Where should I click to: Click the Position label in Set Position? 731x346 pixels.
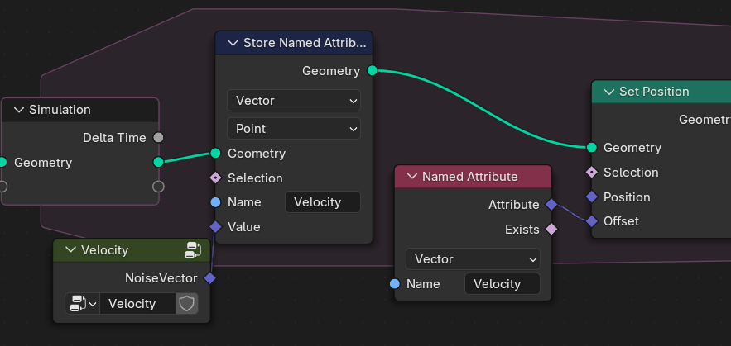(x=627, y=197)
